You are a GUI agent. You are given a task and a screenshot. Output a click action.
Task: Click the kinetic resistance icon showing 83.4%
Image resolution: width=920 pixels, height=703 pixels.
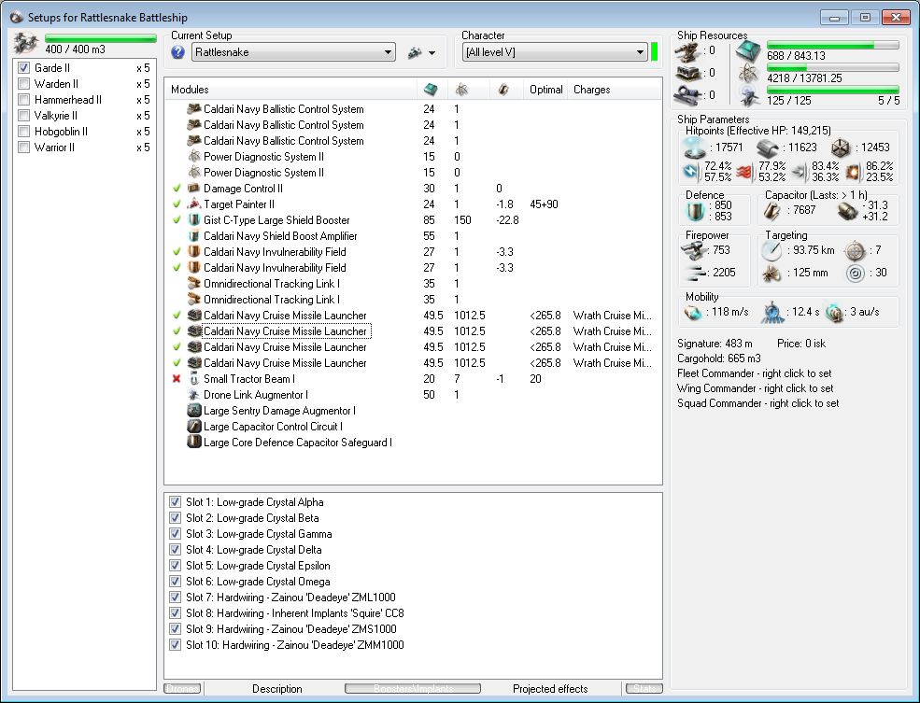[x=800, y=172]
